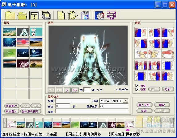This screenshot has height=138, width=177.
Task: Click the album app icon in title bar
Action: click(4, 4)
